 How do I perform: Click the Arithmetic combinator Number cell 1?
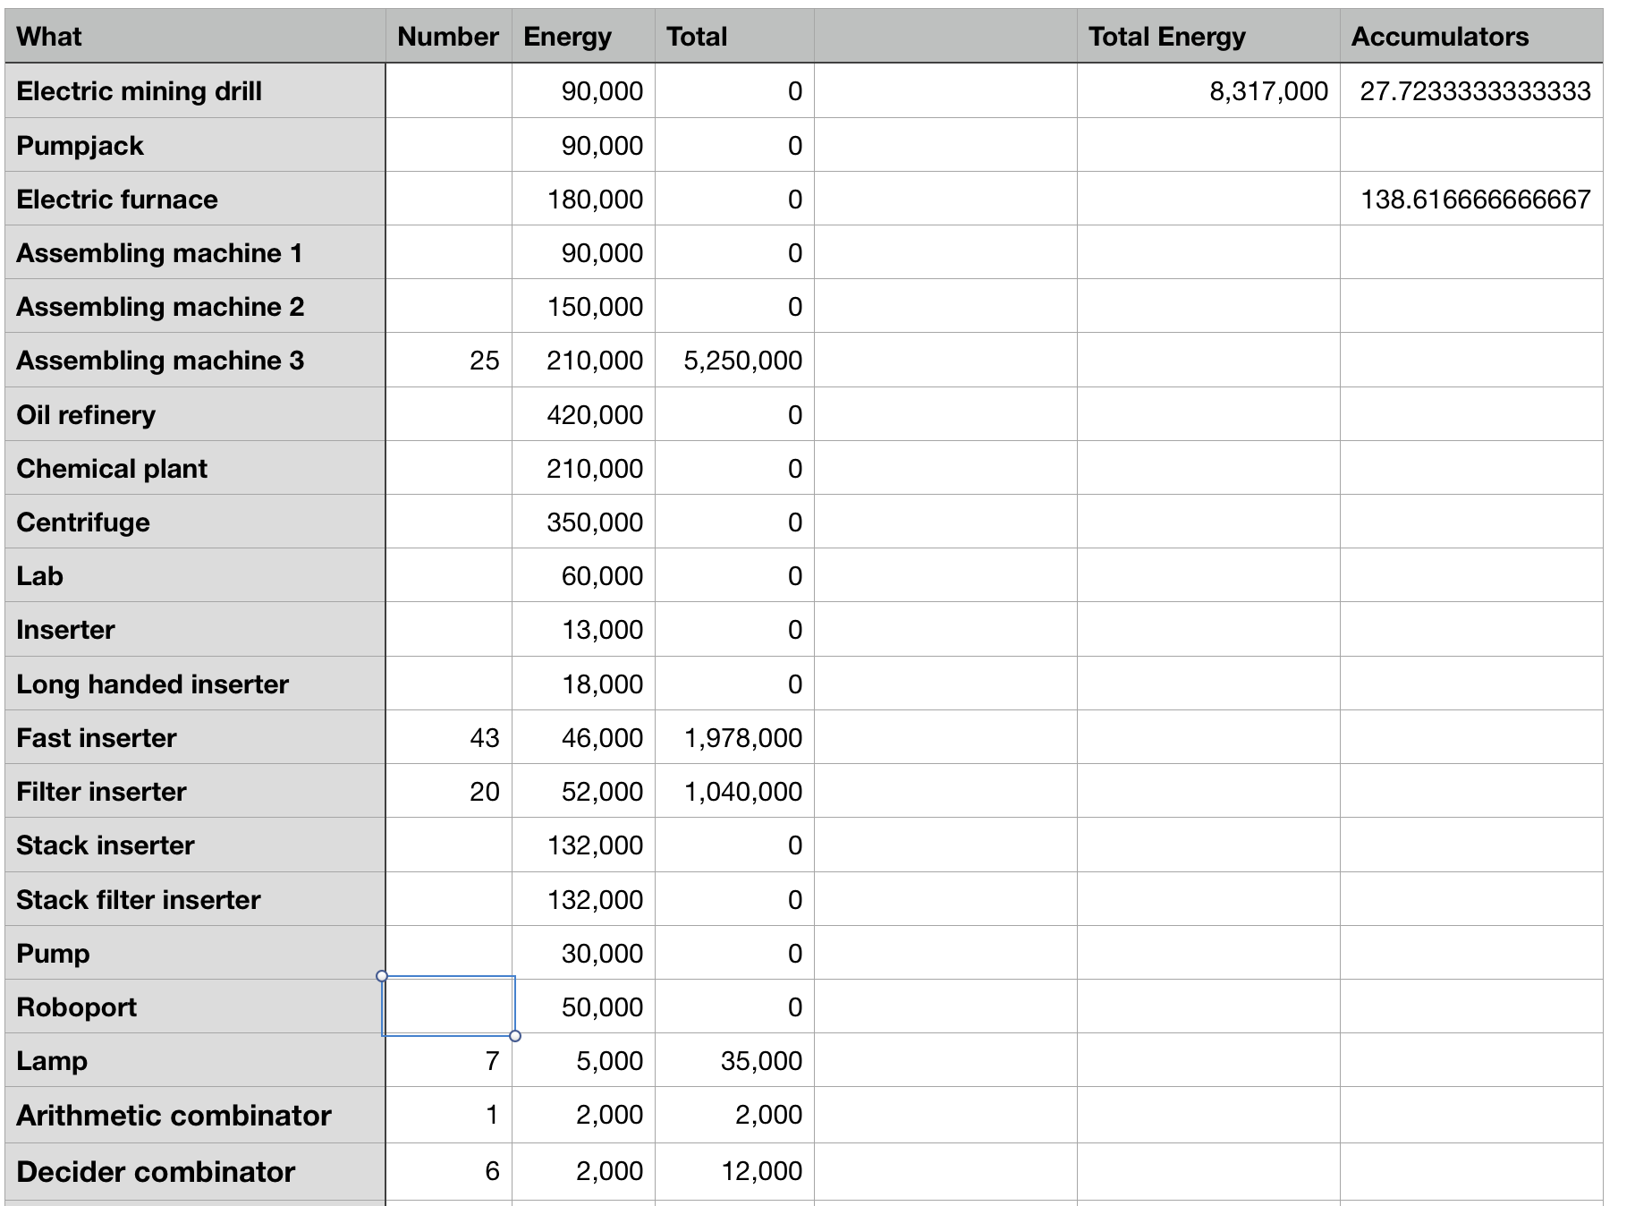coord(448,1115)
